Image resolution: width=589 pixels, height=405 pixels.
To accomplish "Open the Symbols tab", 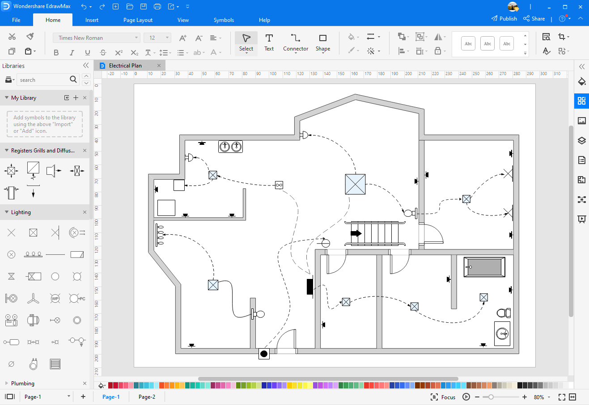I will [x=224, y=20].
